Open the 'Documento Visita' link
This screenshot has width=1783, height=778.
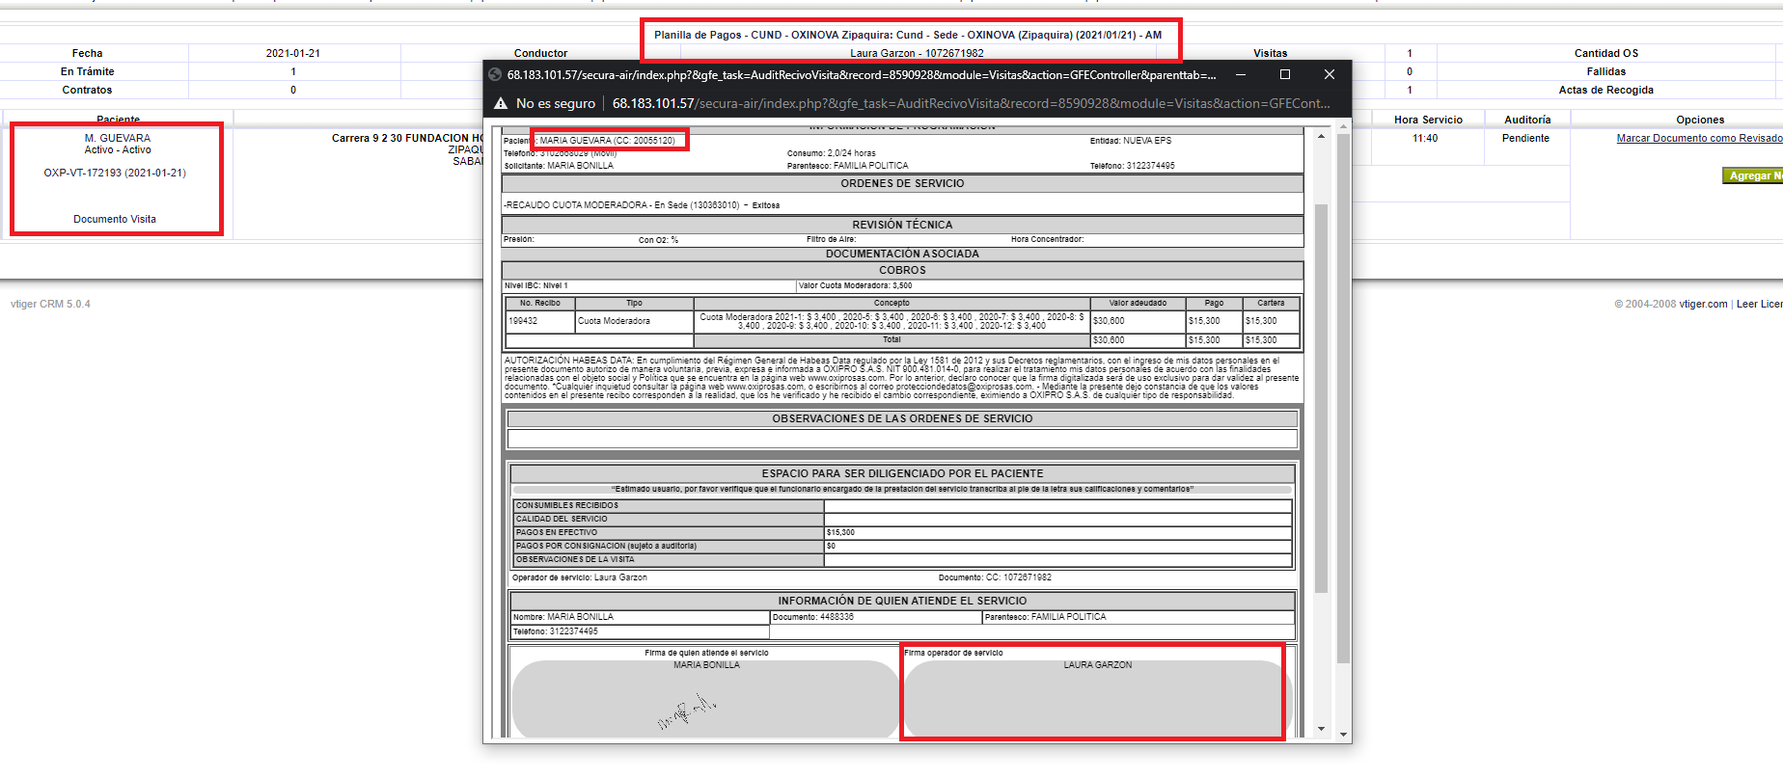click(x=115, y=219)
